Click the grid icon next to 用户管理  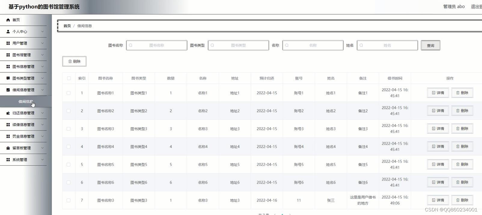[x=8, y=43]
